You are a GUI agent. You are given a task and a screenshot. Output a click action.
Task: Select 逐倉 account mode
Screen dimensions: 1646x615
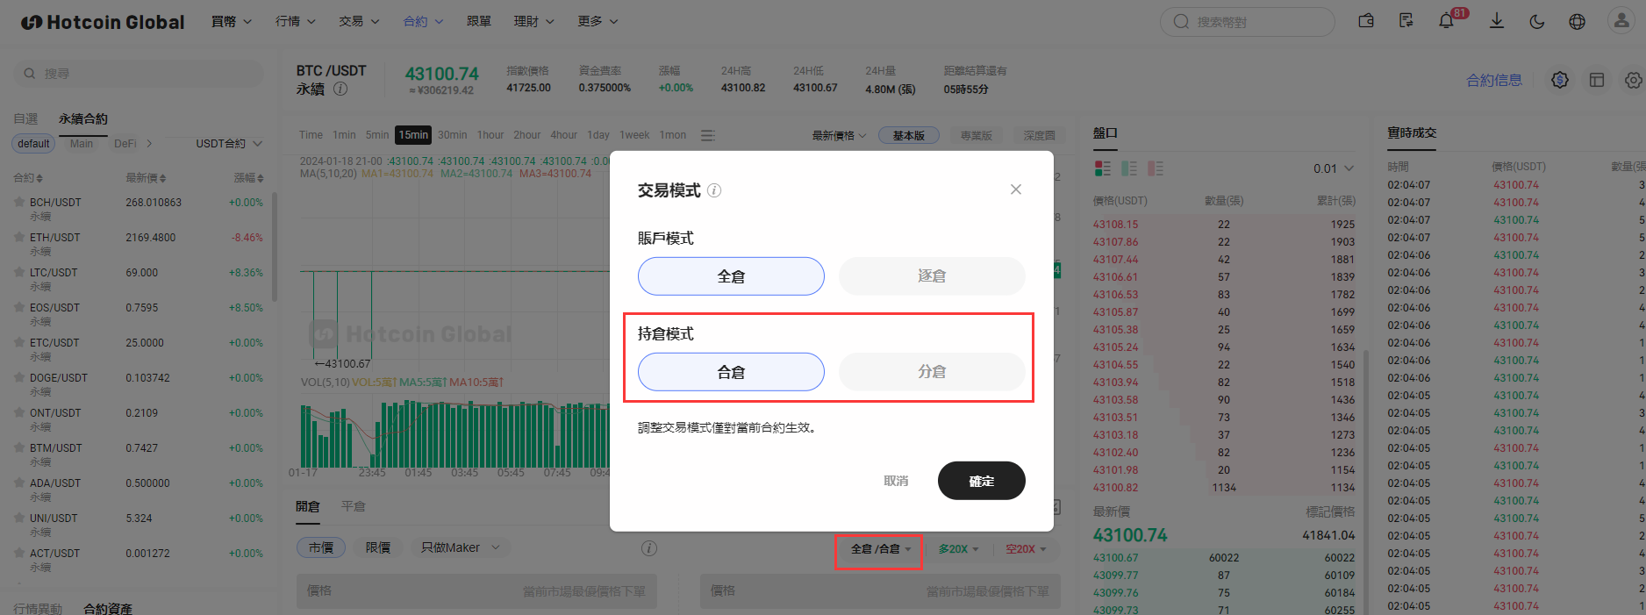click(932, 276)
